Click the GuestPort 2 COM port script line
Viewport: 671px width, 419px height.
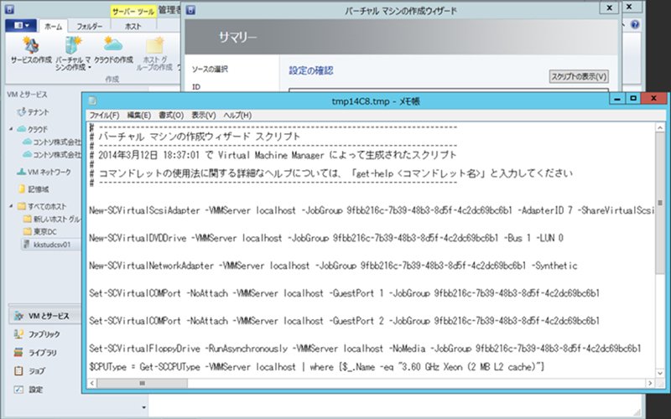tap(345, 321)
